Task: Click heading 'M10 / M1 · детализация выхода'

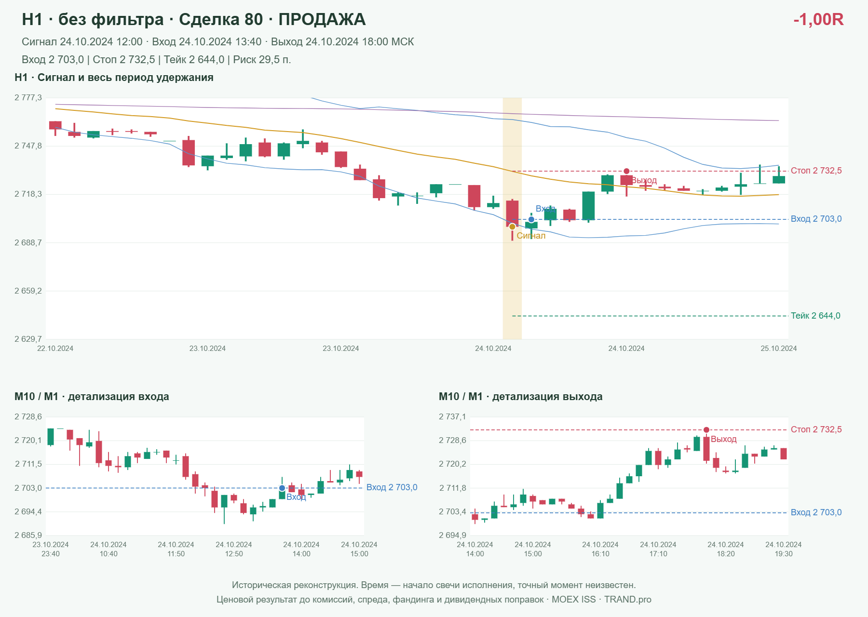Action: 521,397
